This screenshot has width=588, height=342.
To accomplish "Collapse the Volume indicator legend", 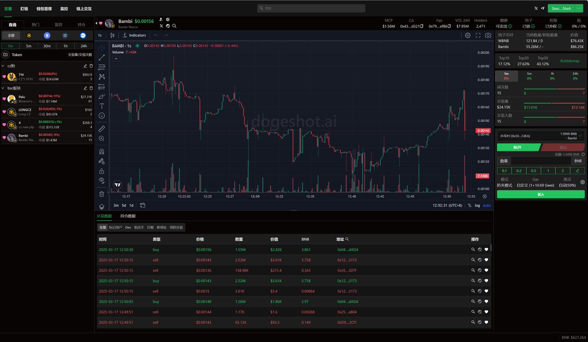I will 116,59.
